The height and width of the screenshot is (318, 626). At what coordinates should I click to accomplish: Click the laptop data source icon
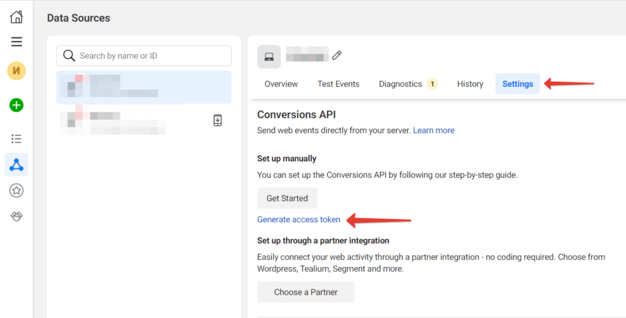click(269, 57)
